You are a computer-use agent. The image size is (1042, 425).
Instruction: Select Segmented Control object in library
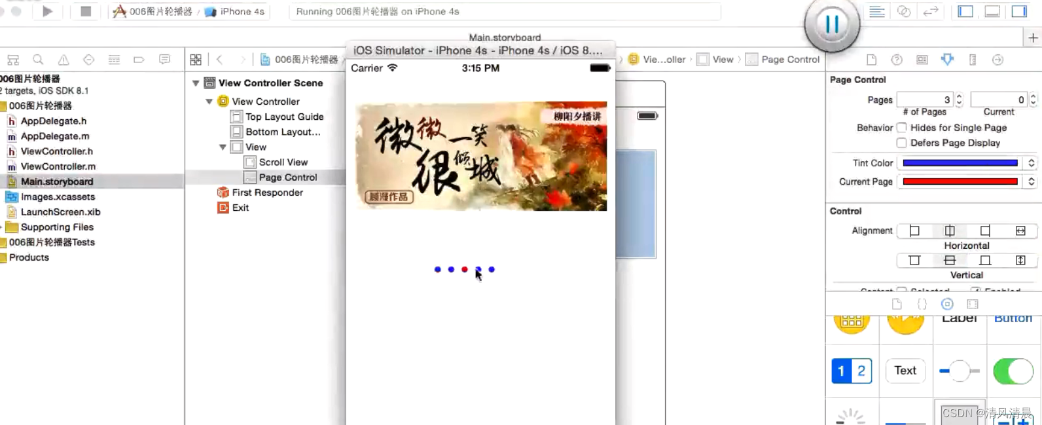tap(852, 371)
